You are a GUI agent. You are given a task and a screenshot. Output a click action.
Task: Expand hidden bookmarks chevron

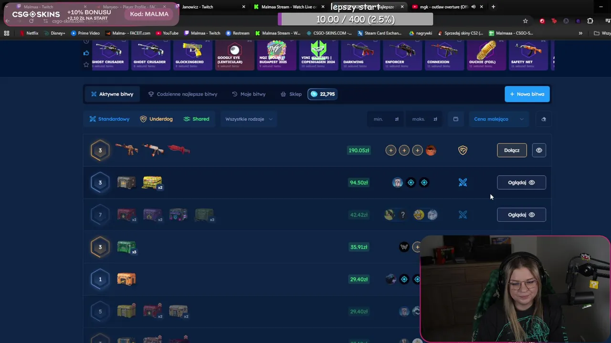[580, 33]
